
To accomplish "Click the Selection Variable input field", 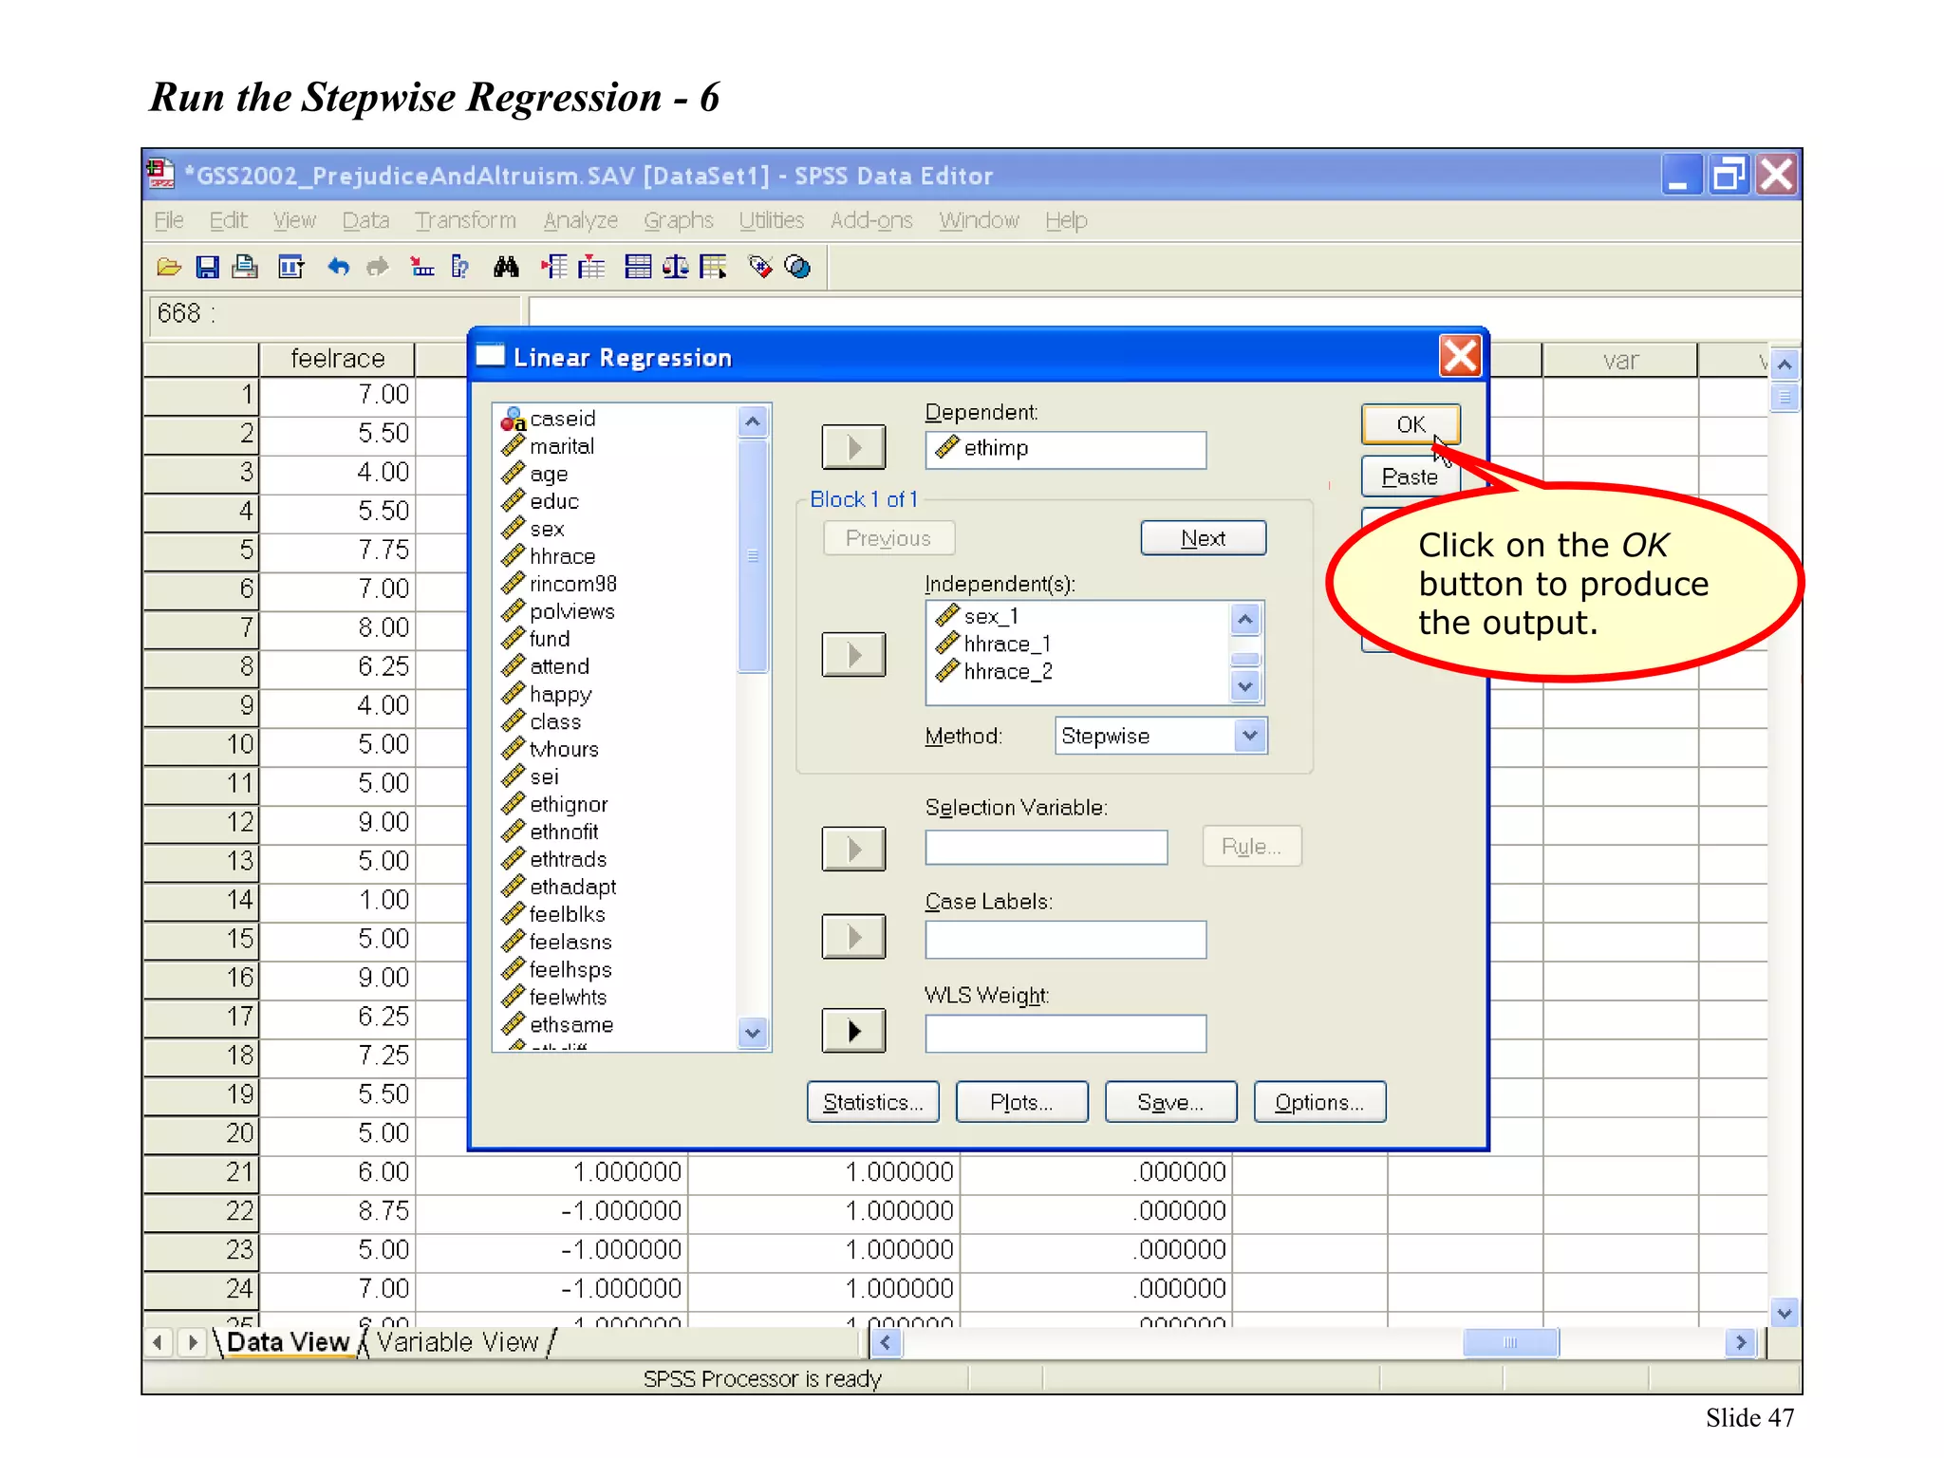I will pyautogui.click(x=1046, y=848).
